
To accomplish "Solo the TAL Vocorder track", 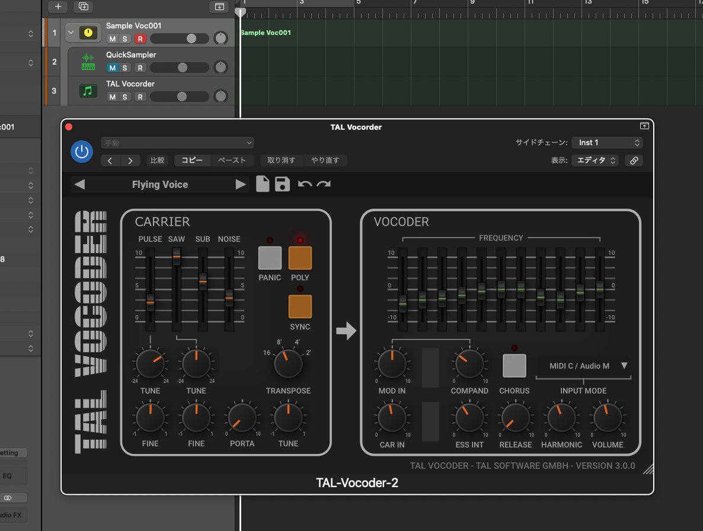I will [x=124, y=97].
